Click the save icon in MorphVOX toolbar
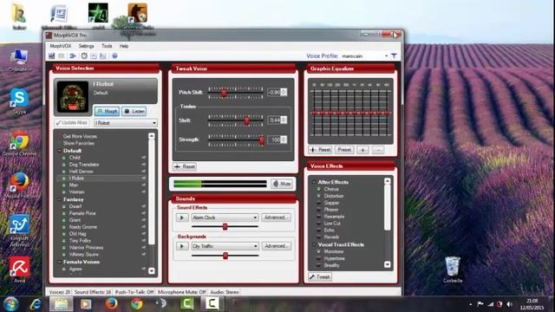 (52, 55)
